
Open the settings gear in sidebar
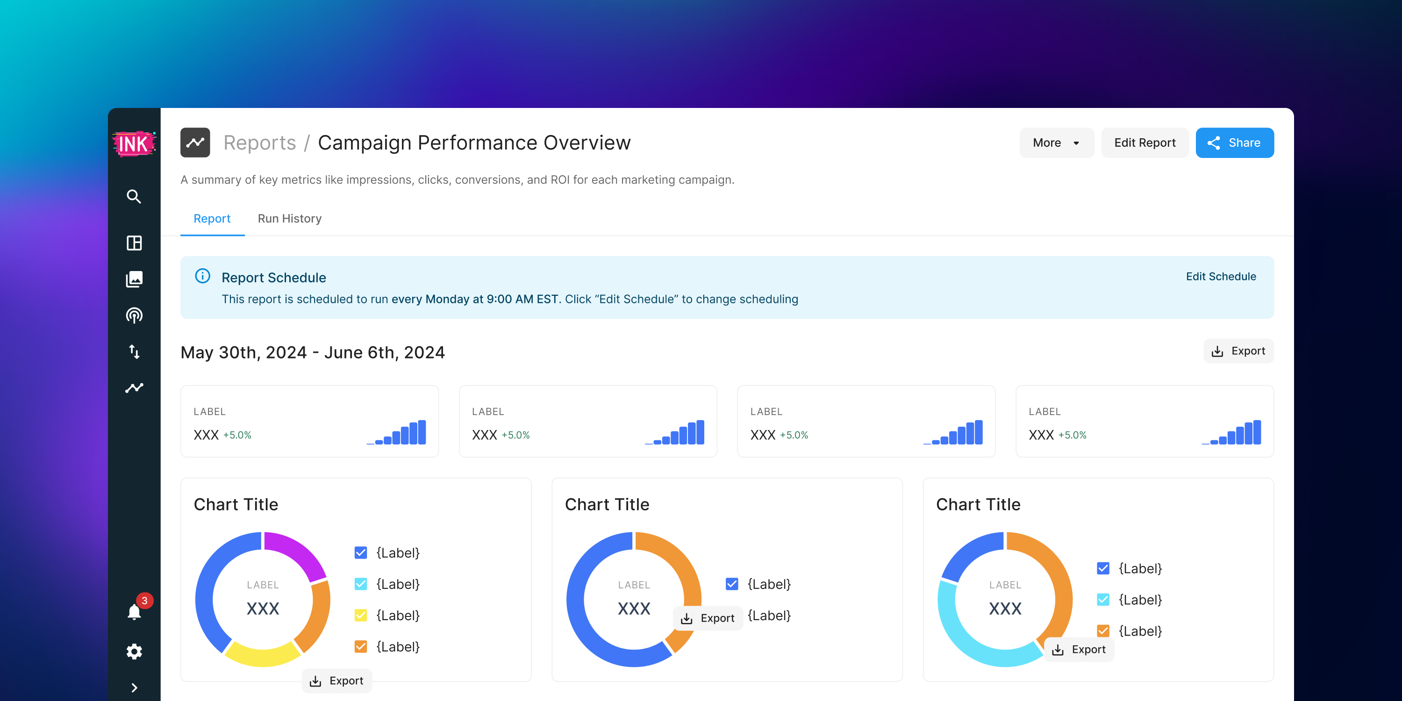[134, 651]
